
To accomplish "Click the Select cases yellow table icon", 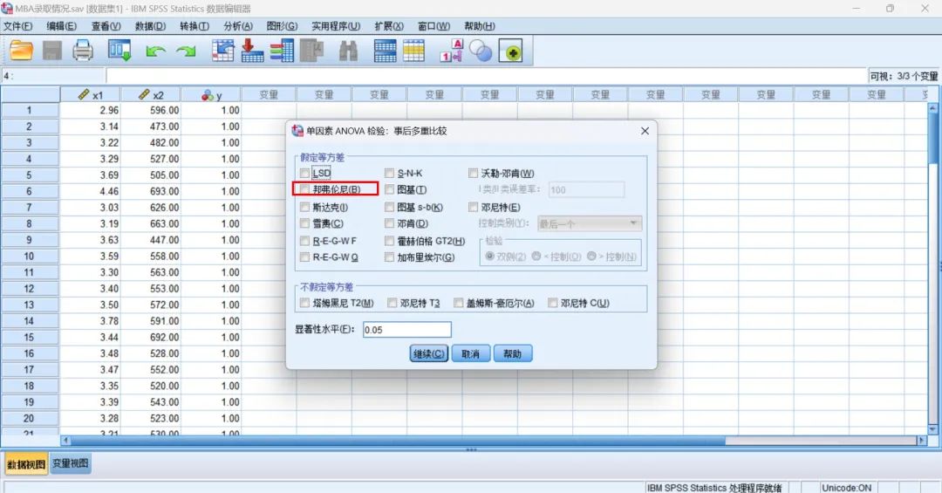I will (414, 51).
